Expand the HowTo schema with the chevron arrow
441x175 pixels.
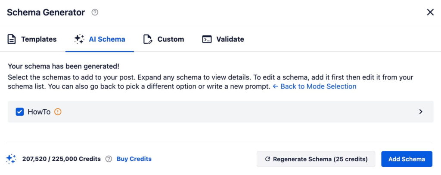click(x=421, y=112)
